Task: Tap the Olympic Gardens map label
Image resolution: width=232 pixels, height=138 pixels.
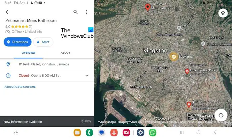Action: [116, 50]
